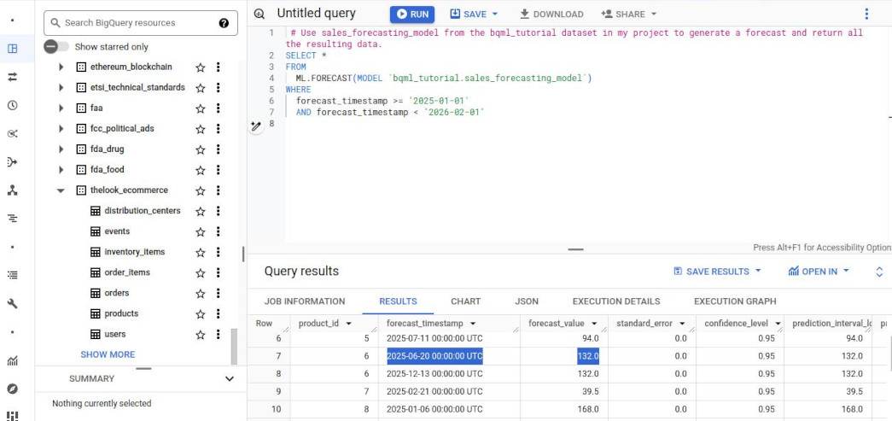The image size is (892, 421).
Task: Open the analytics hub sidebar icon
Action: (12, 134)
